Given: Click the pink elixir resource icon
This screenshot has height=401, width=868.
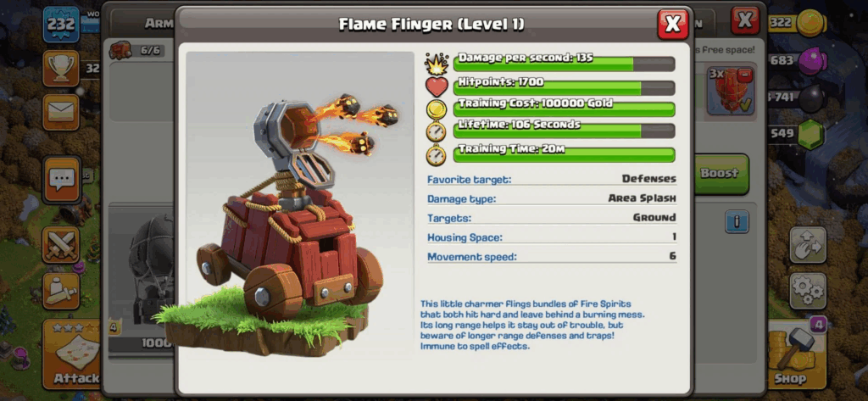Looking at the screenshot, I should (x=812, y=61).
